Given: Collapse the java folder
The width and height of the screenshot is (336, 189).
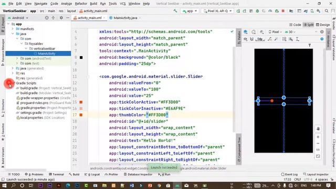Looking at the screenshot, I should [x=13, y=34].
